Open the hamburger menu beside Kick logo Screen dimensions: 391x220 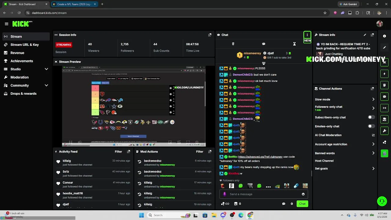6,24
